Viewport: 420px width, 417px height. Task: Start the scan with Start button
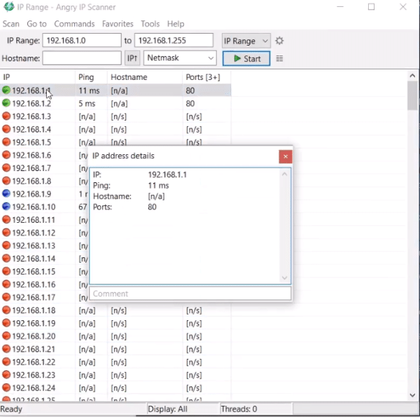pyautogui.click(x=246, y=58)
